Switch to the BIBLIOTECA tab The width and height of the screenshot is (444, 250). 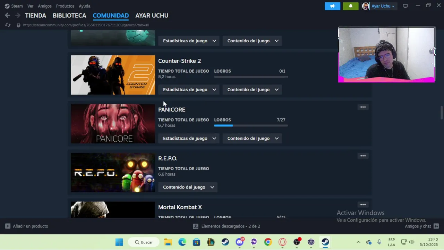tap(69, 15)
